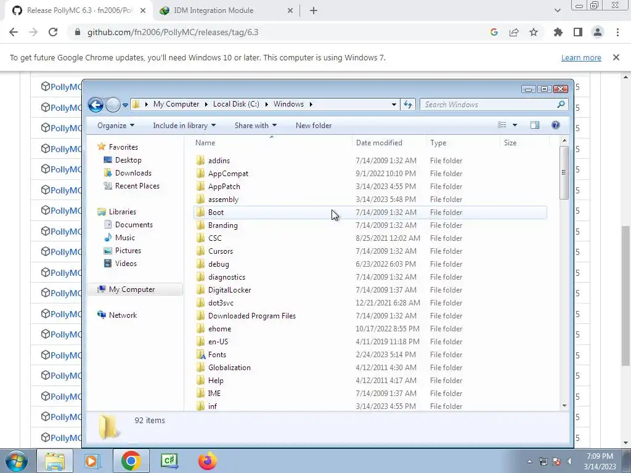Select the Fonts folder icon

pos(200,354)
